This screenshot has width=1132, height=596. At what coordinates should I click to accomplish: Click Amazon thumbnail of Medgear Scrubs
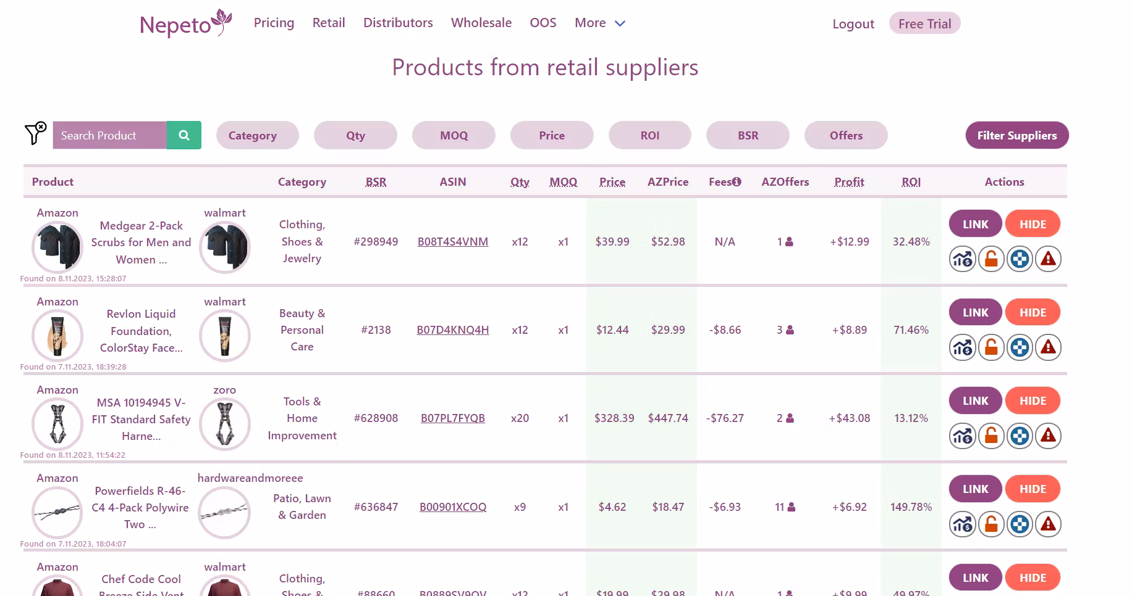(x=57, y=247)
